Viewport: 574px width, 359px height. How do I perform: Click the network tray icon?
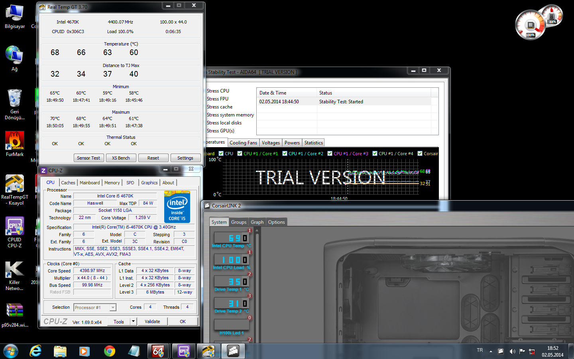pyautogui.click(x=532, y=351)
